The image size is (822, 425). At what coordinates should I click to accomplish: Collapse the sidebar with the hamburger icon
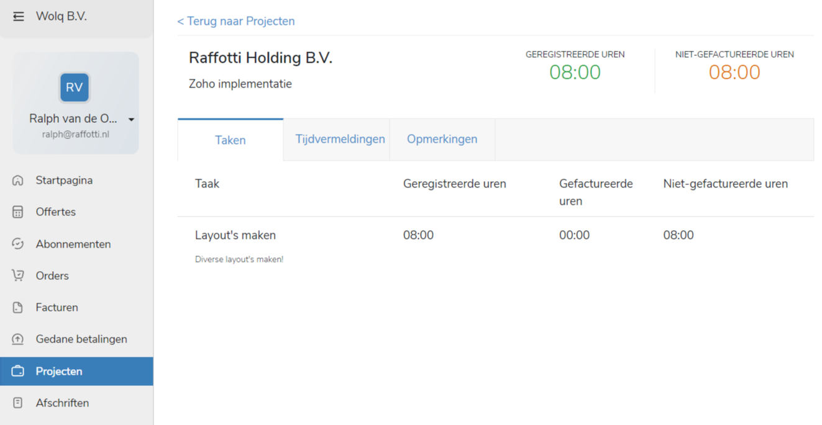(x=19, y=17)
